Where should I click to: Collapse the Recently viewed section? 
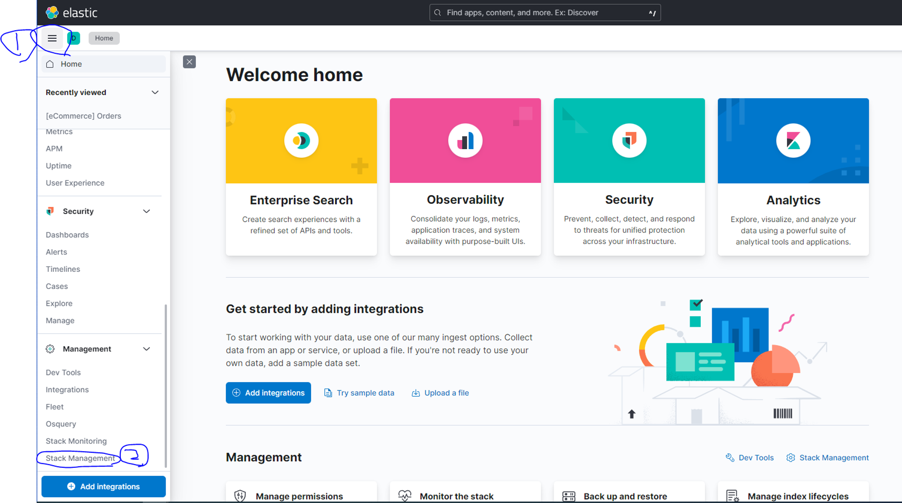point(155,92)
